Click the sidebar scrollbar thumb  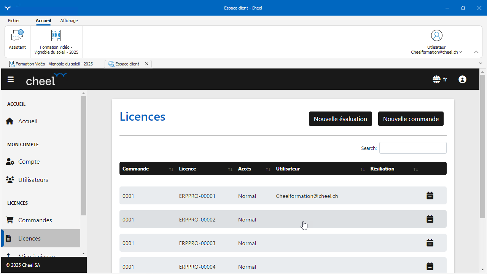pos(84,156)
